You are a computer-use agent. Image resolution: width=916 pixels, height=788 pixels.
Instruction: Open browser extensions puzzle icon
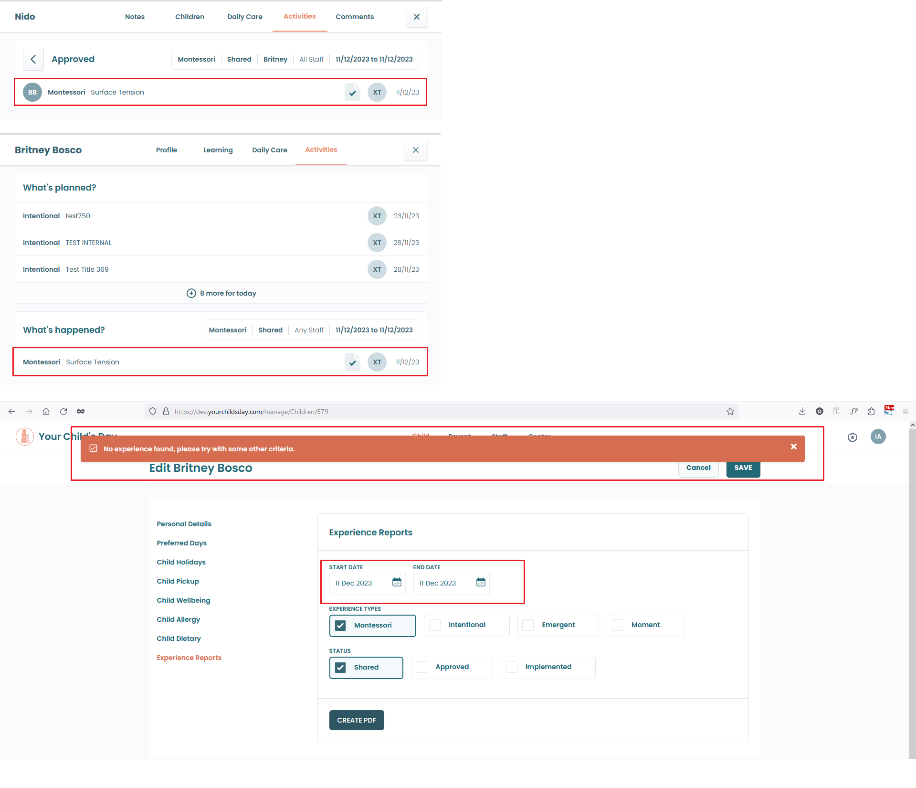tap(871, 411)
